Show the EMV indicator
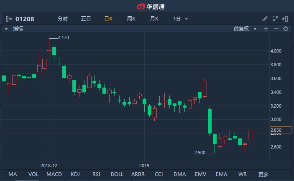 click(200, 174)
